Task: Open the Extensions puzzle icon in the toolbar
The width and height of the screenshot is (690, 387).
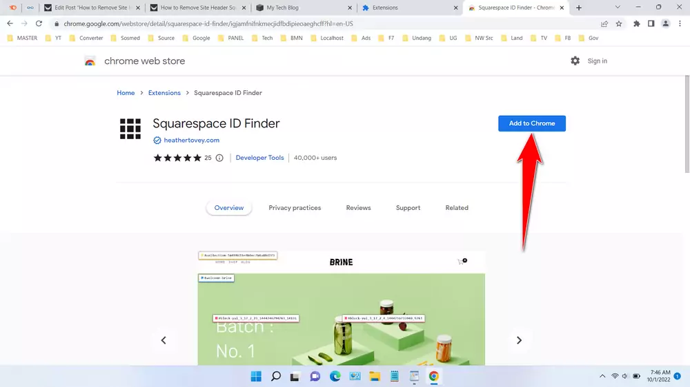Action: coord(636,23)
